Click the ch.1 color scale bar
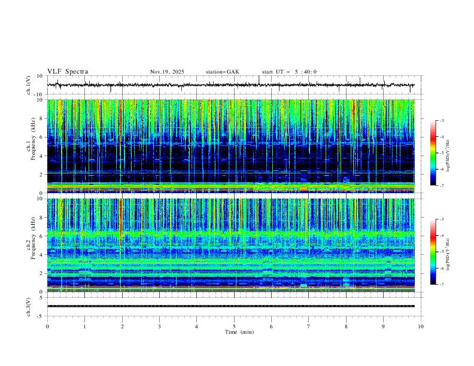 433,153
